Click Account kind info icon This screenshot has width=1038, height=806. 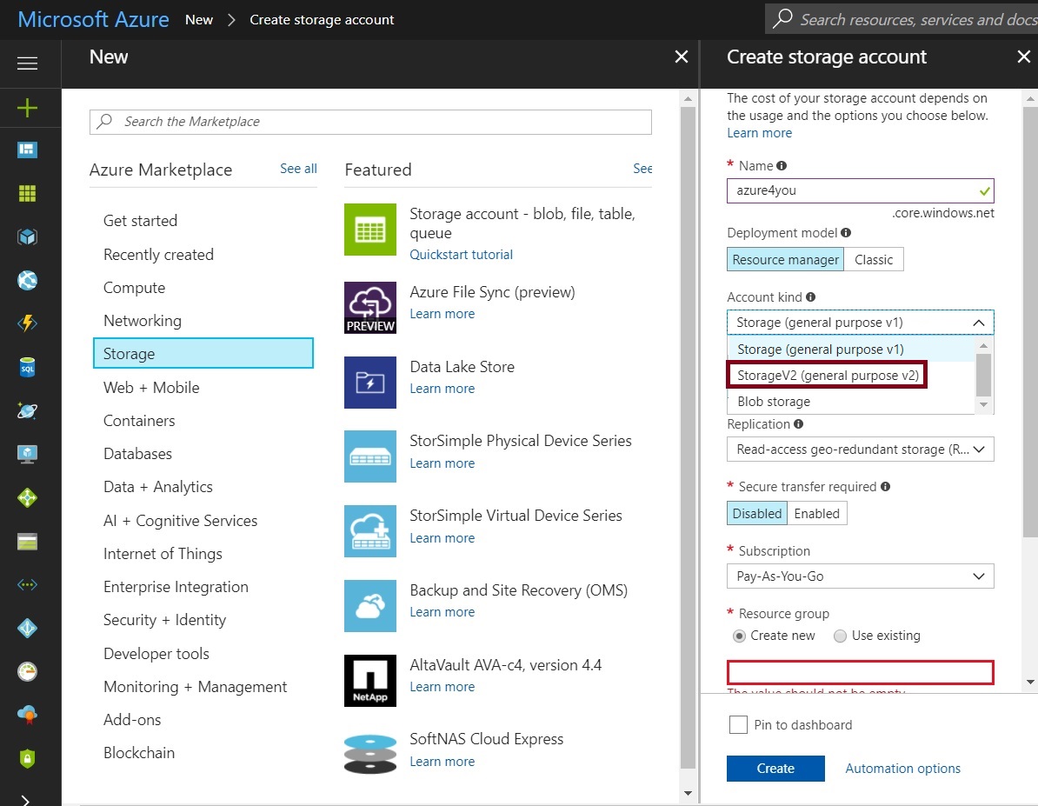[810, 296]
